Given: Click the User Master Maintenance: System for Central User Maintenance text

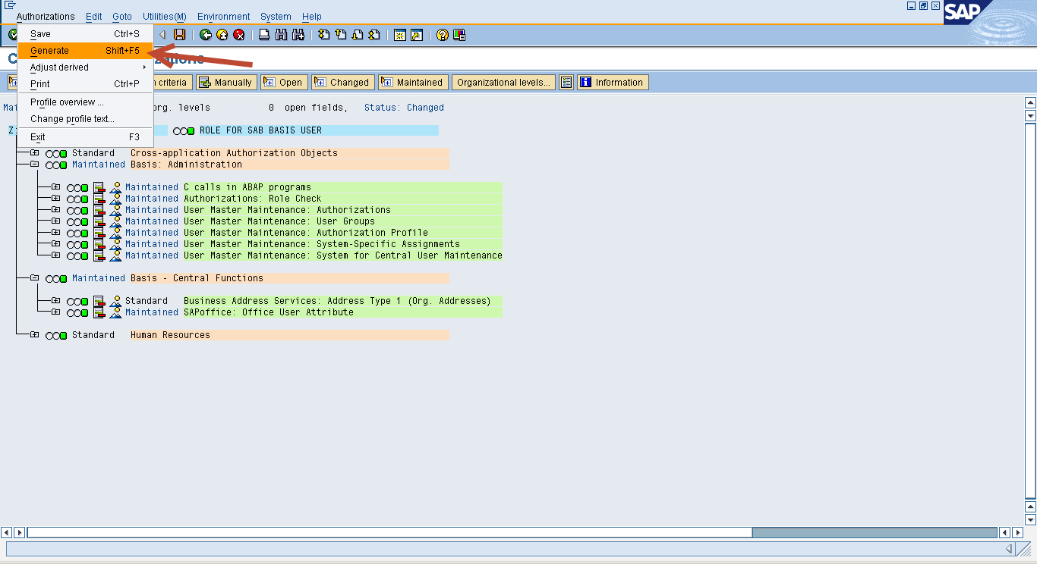Looking at the screenshot, I should tap(342, 255).
